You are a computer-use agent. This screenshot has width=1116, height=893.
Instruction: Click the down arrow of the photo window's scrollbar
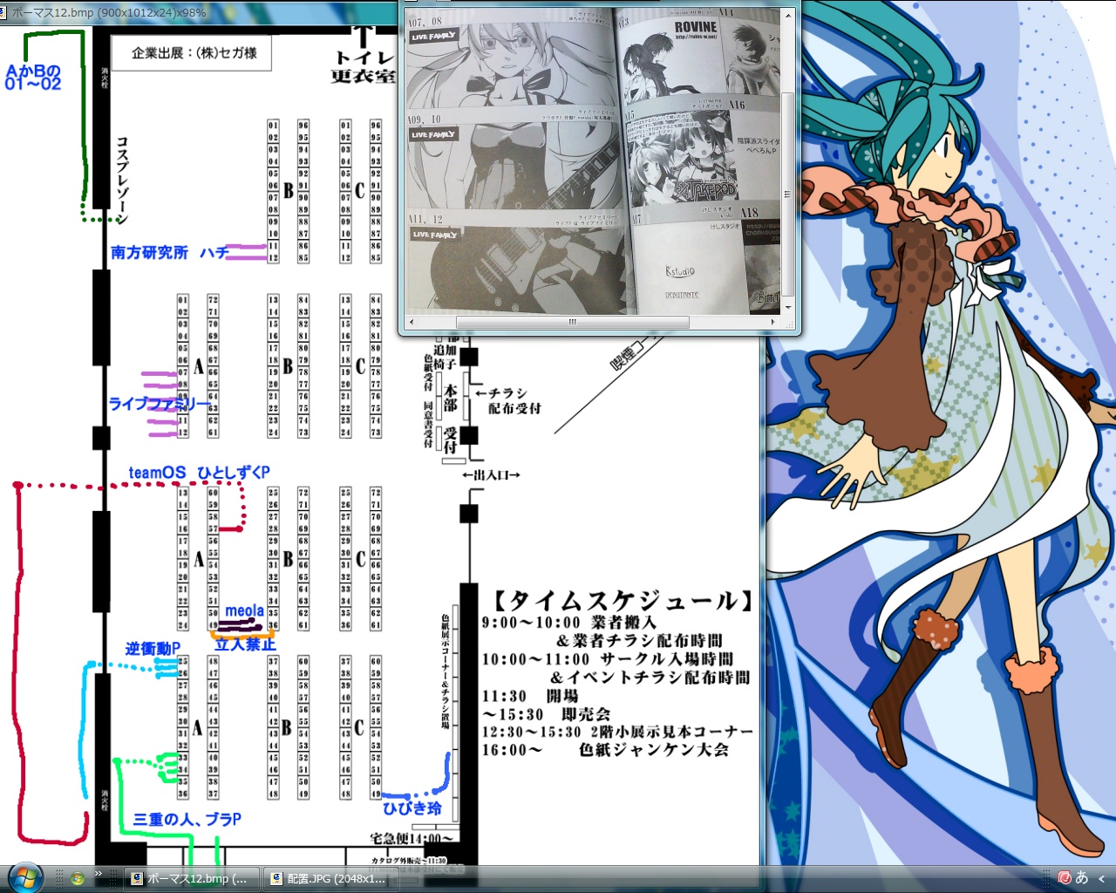(x=787, y=308)
